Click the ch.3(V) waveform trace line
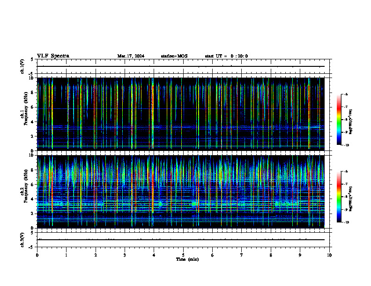371x286 pixels. click(x=181, y=240)
